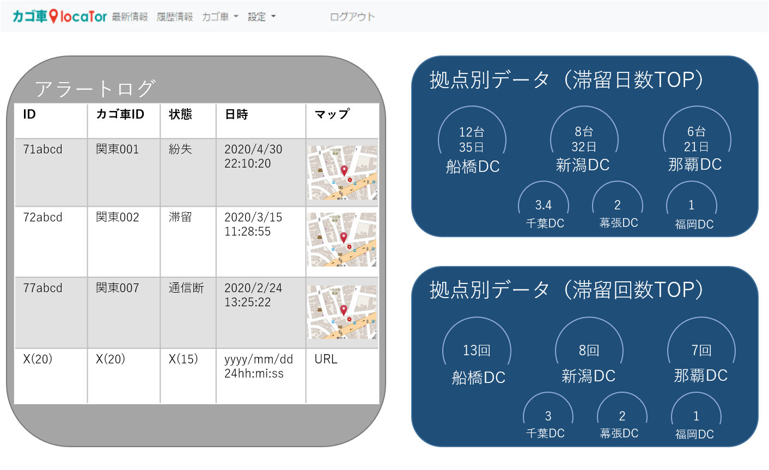
Task: Click the 紛失 status cell
Action: click(x=188, y=172)
